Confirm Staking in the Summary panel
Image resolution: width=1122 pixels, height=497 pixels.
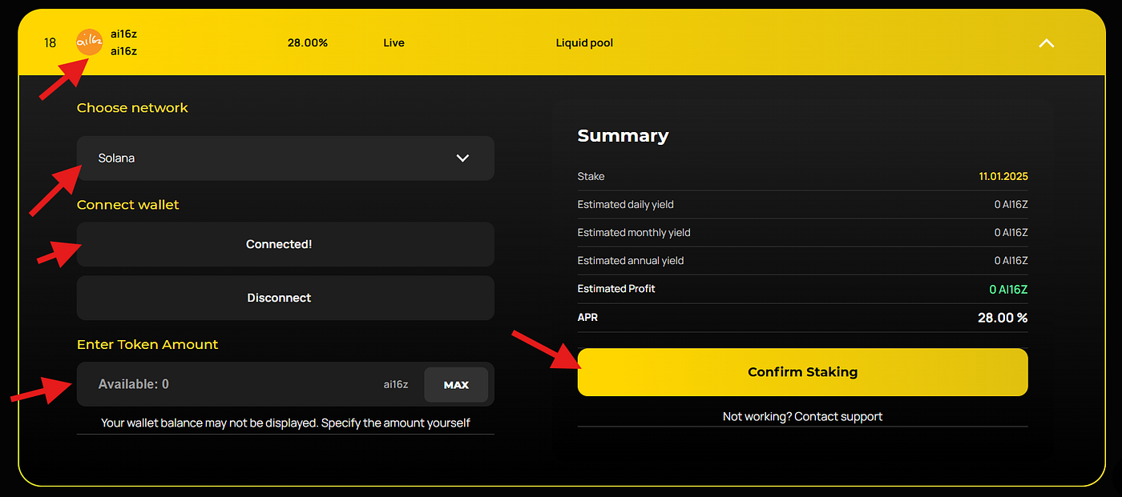[802, 372]
